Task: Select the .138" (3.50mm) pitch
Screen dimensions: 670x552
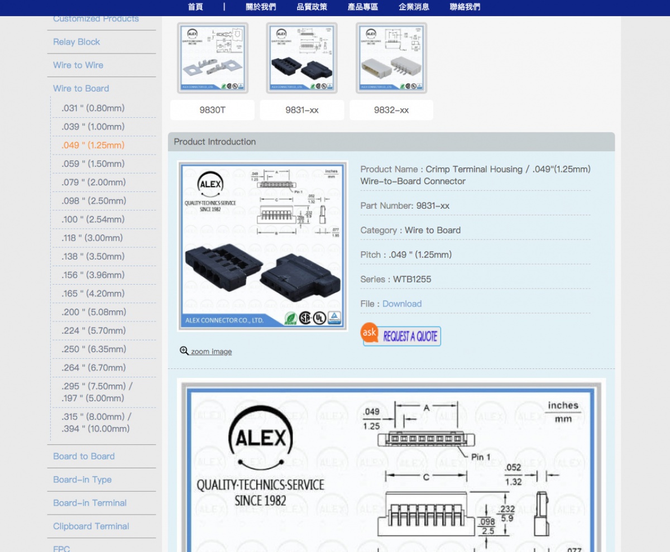Action: [93, 256]
